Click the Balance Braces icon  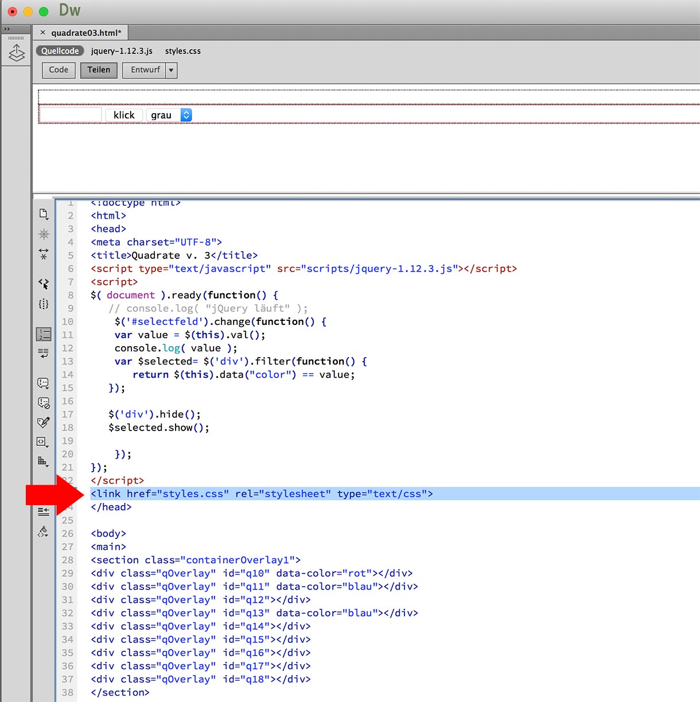coord(43,304)
